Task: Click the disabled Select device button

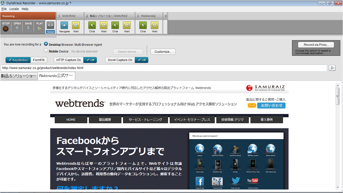Action: tap(128, 52)
